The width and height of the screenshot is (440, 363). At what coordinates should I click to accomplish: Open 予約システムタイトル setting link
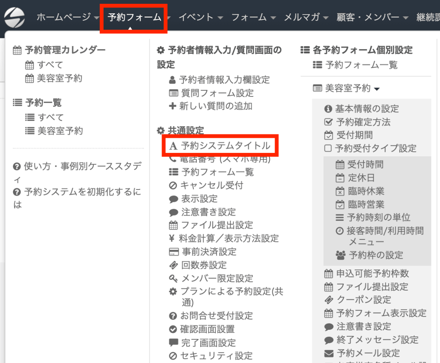[x=226, y=146]
